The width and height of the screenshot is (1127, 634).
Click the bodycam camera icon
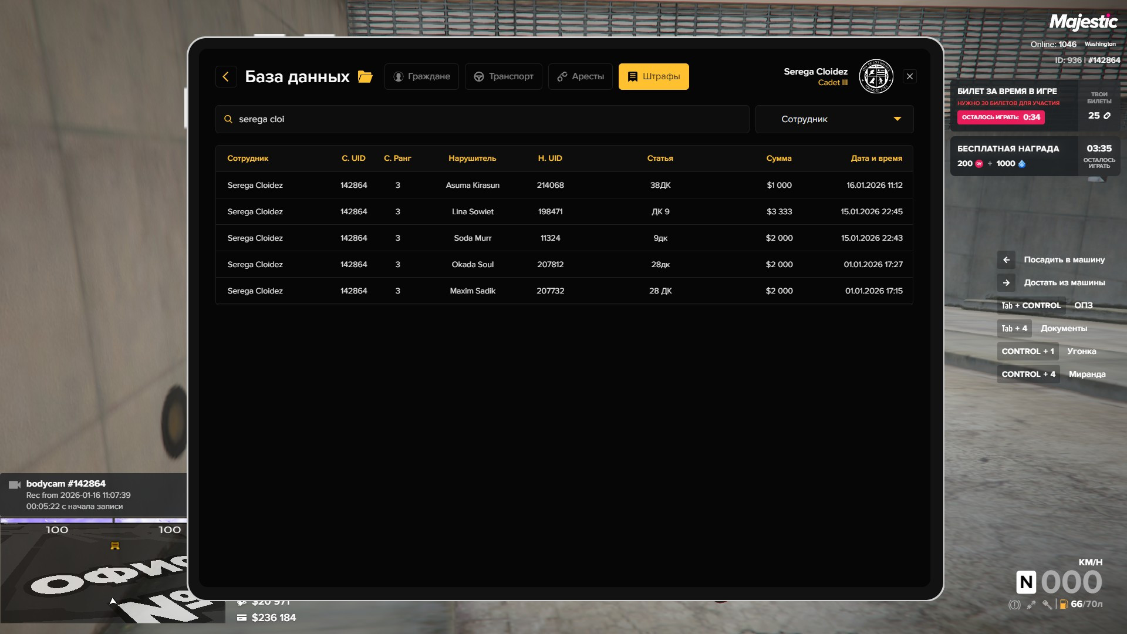tap(15, 484)
